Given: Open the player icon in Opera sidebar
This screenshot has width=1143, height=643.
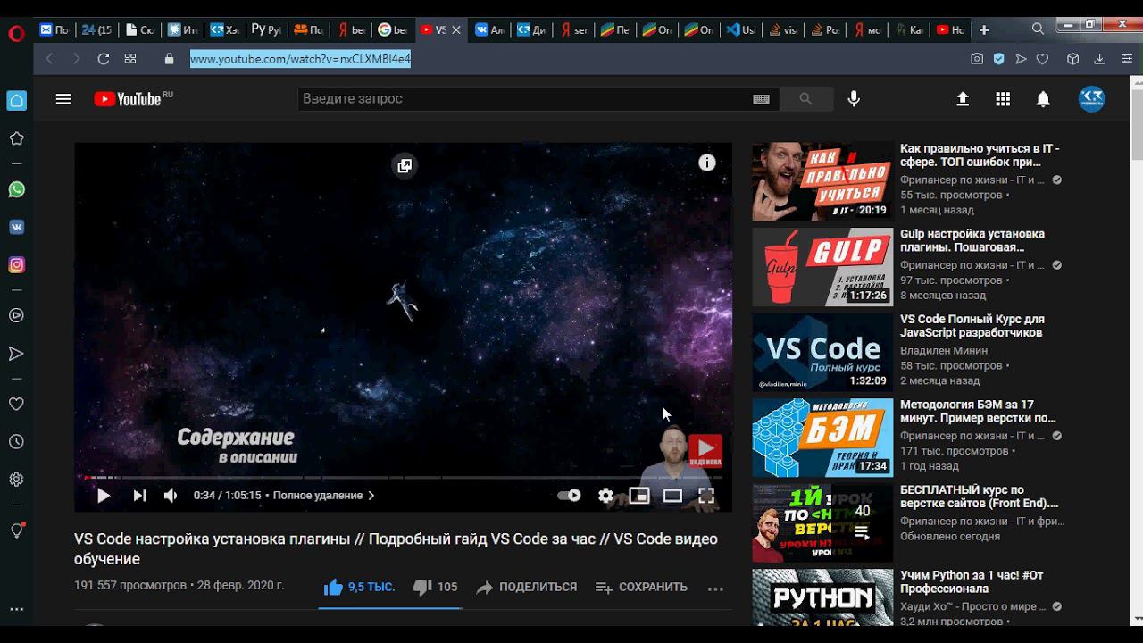Looking at the screenshot, I should click(16, 315).
